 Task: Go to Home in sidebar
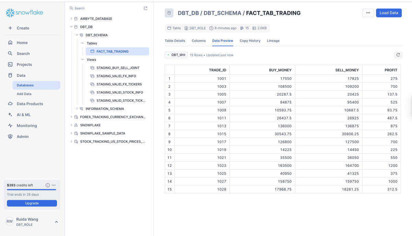22,43
